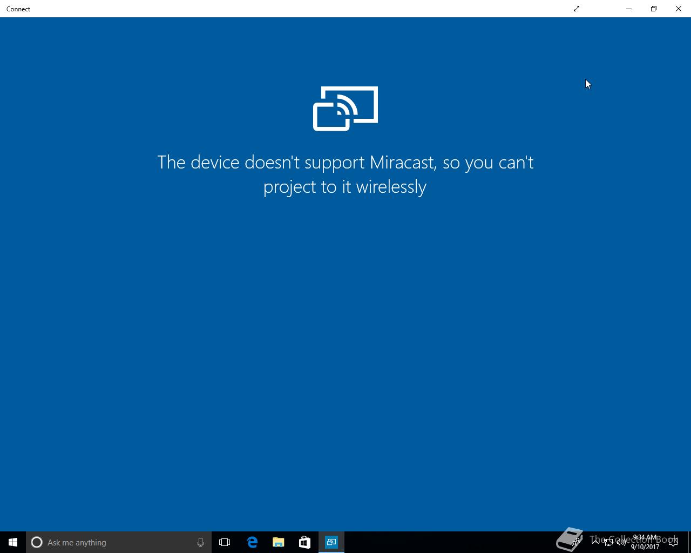Open Task View on the taskbar
The height and width of the screenshot is (553, 691).
(225, 542)
